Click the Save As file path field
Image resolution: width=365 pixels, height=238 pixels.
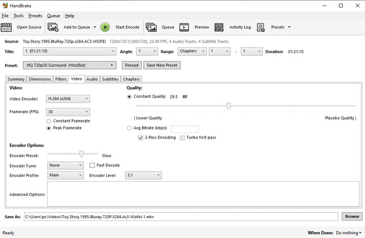[181, 217]
